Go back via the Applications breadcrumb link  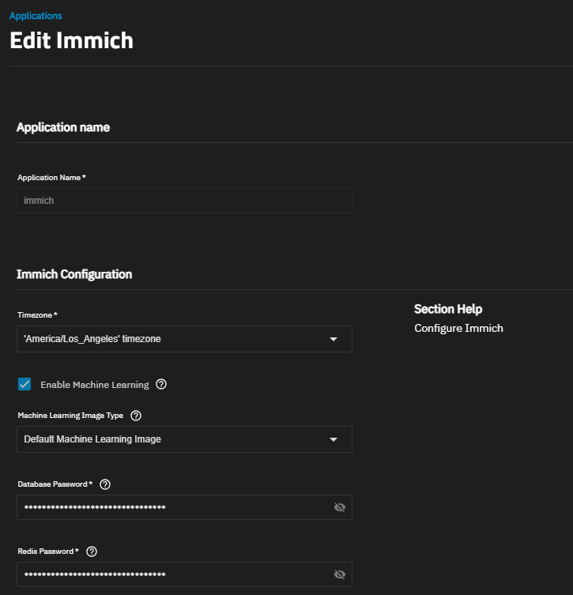pos(36,16)
